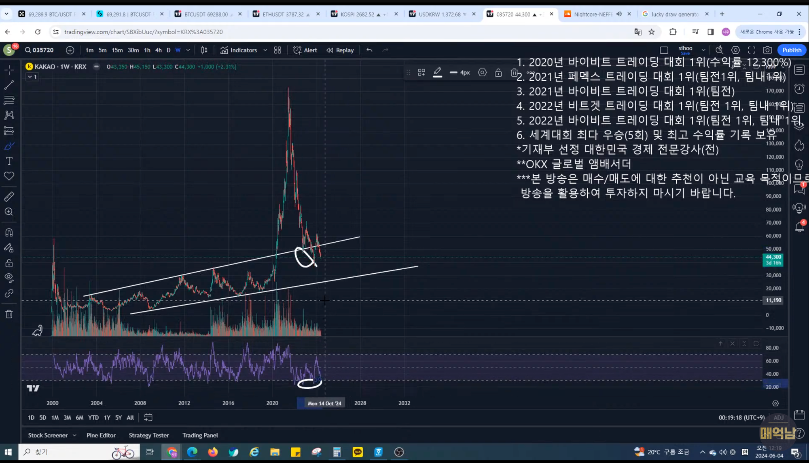Publish the chart idea

pyautogui.click(x=792, y=50)
